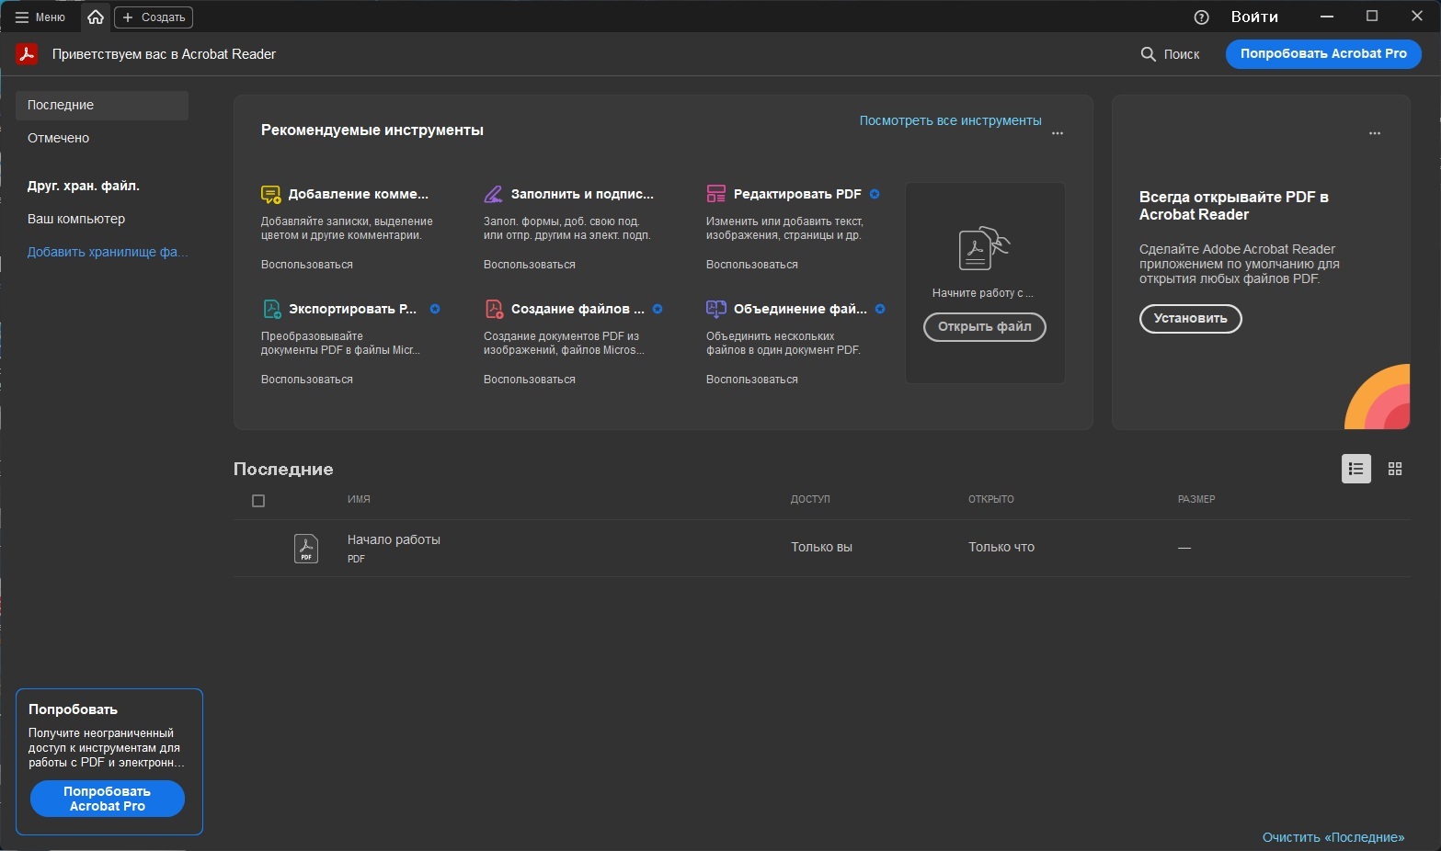Switch the recent files to list view

pyautogui.click(x=1355, y=469)
